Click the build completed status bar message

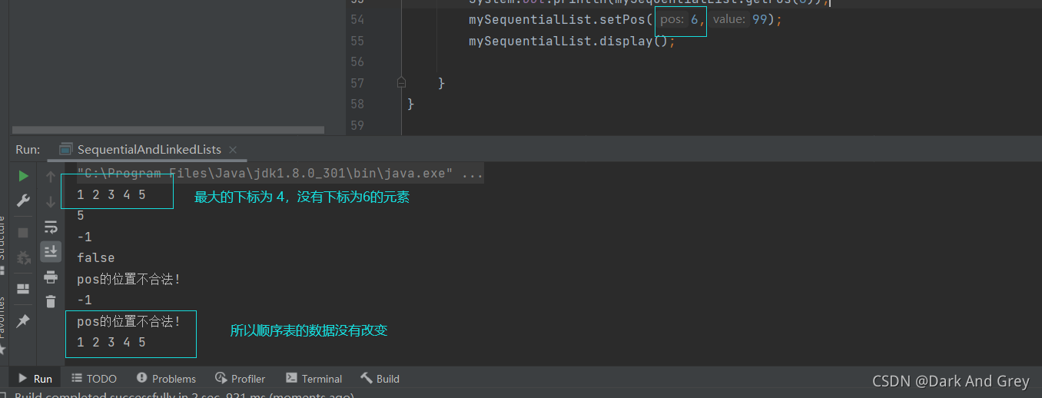(x=184, y=395)
